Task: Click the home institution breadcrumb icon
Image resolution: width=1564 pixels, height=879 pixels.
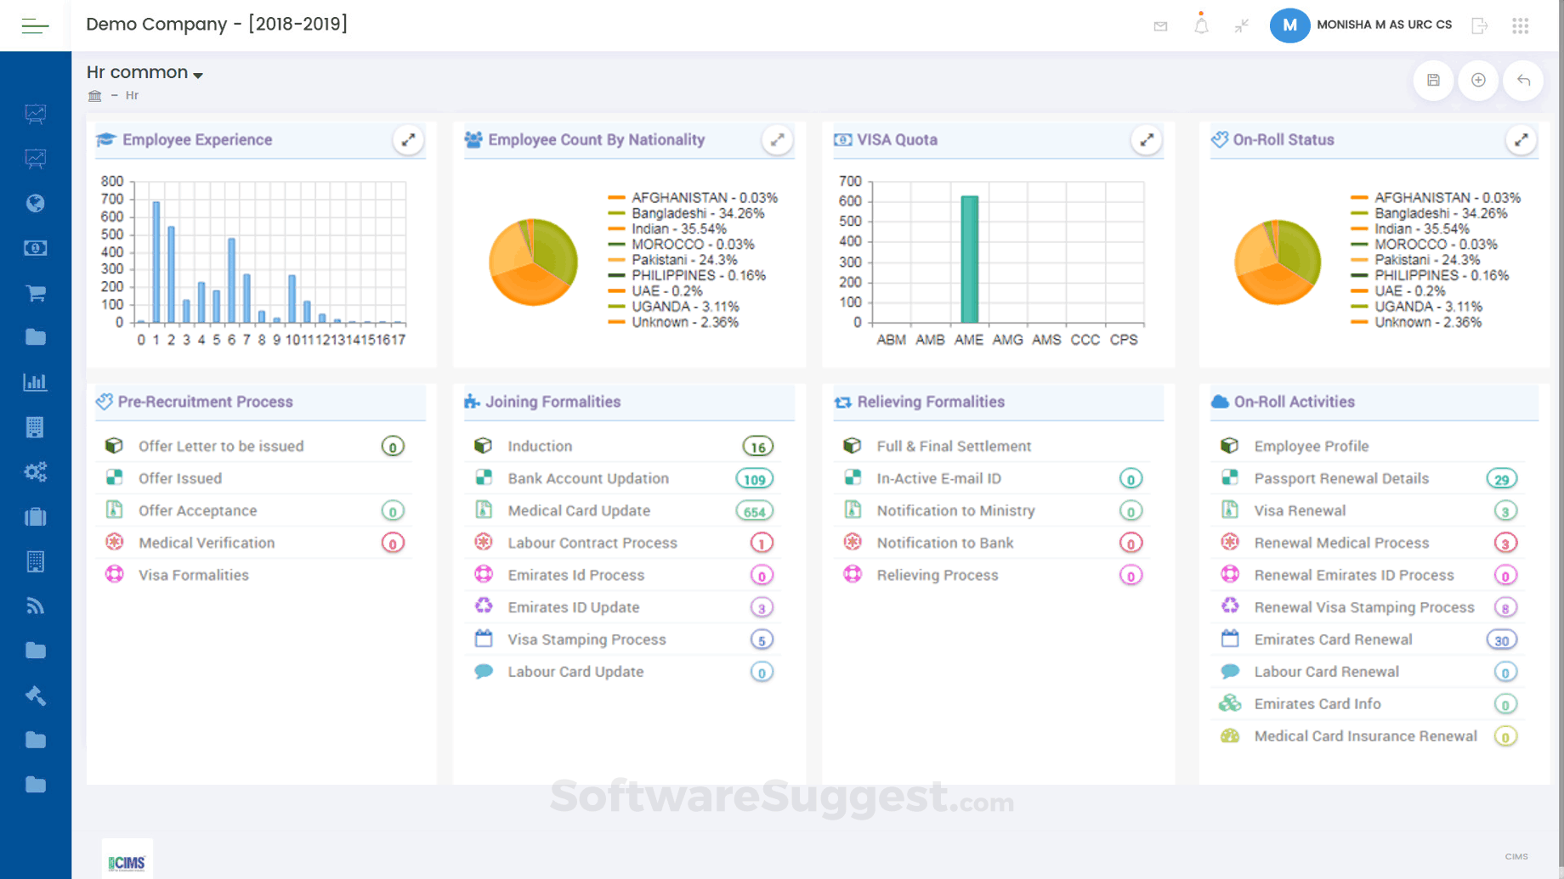Action: click(x=94, y=96)
